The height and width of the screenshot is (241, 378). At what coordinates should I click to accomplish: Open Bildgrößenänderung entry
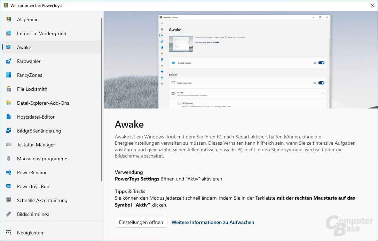[x=52, y=131]
